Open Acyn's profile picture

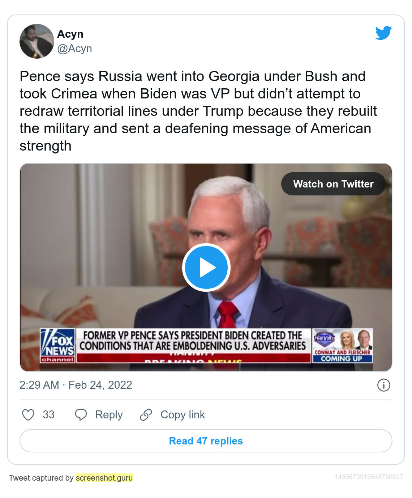(x=37, y=41)
